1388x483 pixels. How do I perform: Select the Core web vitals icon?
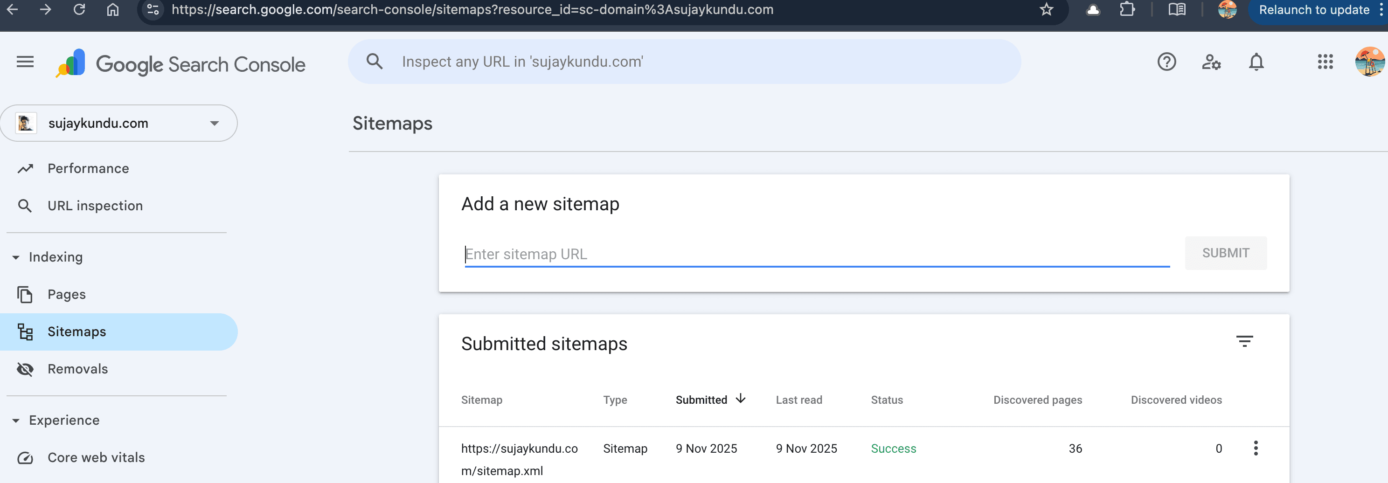(x=25, y=457)
